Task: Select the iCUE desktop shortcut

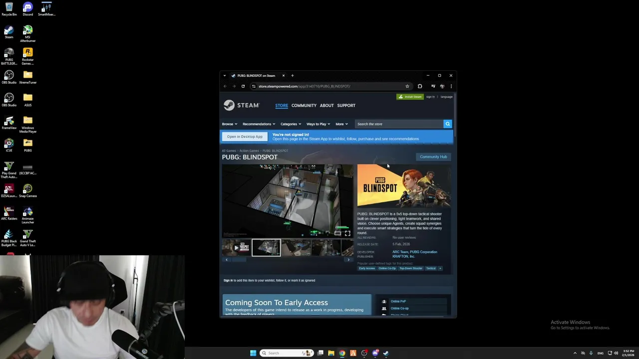Action: [9, 145]
